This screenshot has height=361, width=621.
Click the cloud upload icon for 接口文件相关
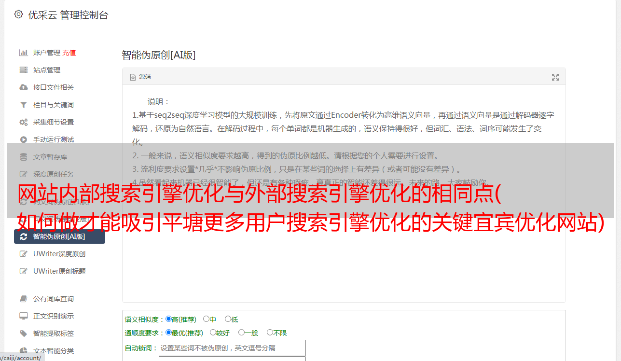(23, 87)
